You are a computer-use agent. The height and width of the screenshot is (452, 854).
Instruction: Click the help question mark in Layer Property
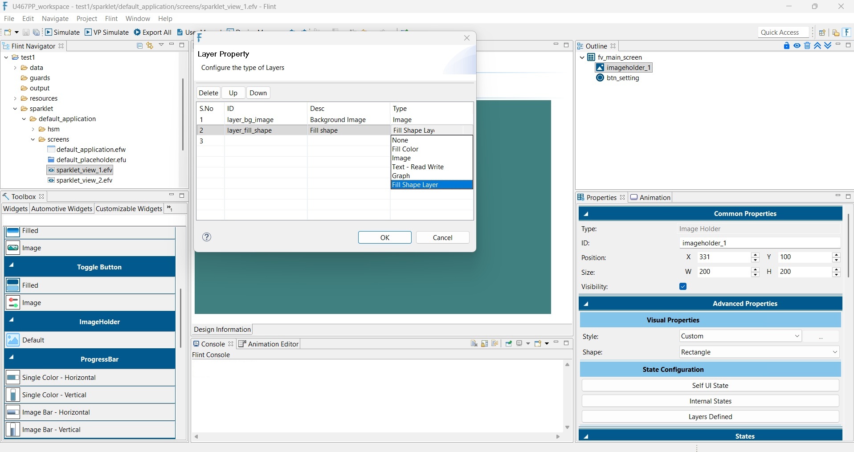pos(207,237)
